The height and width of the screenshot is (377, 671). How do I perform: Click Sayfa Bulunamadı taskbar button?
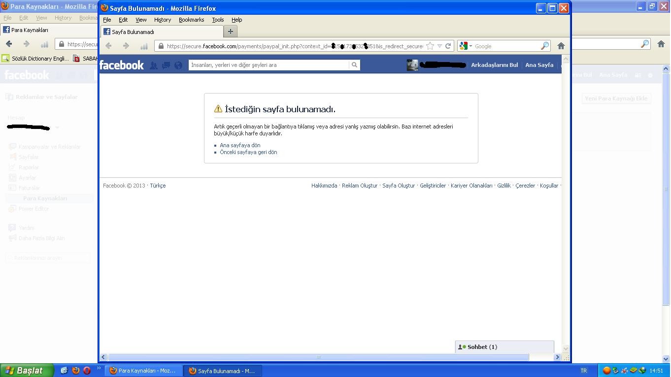(x=223, y=371)
